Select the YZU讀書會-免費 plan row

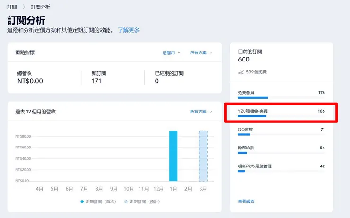coord(281,113)
